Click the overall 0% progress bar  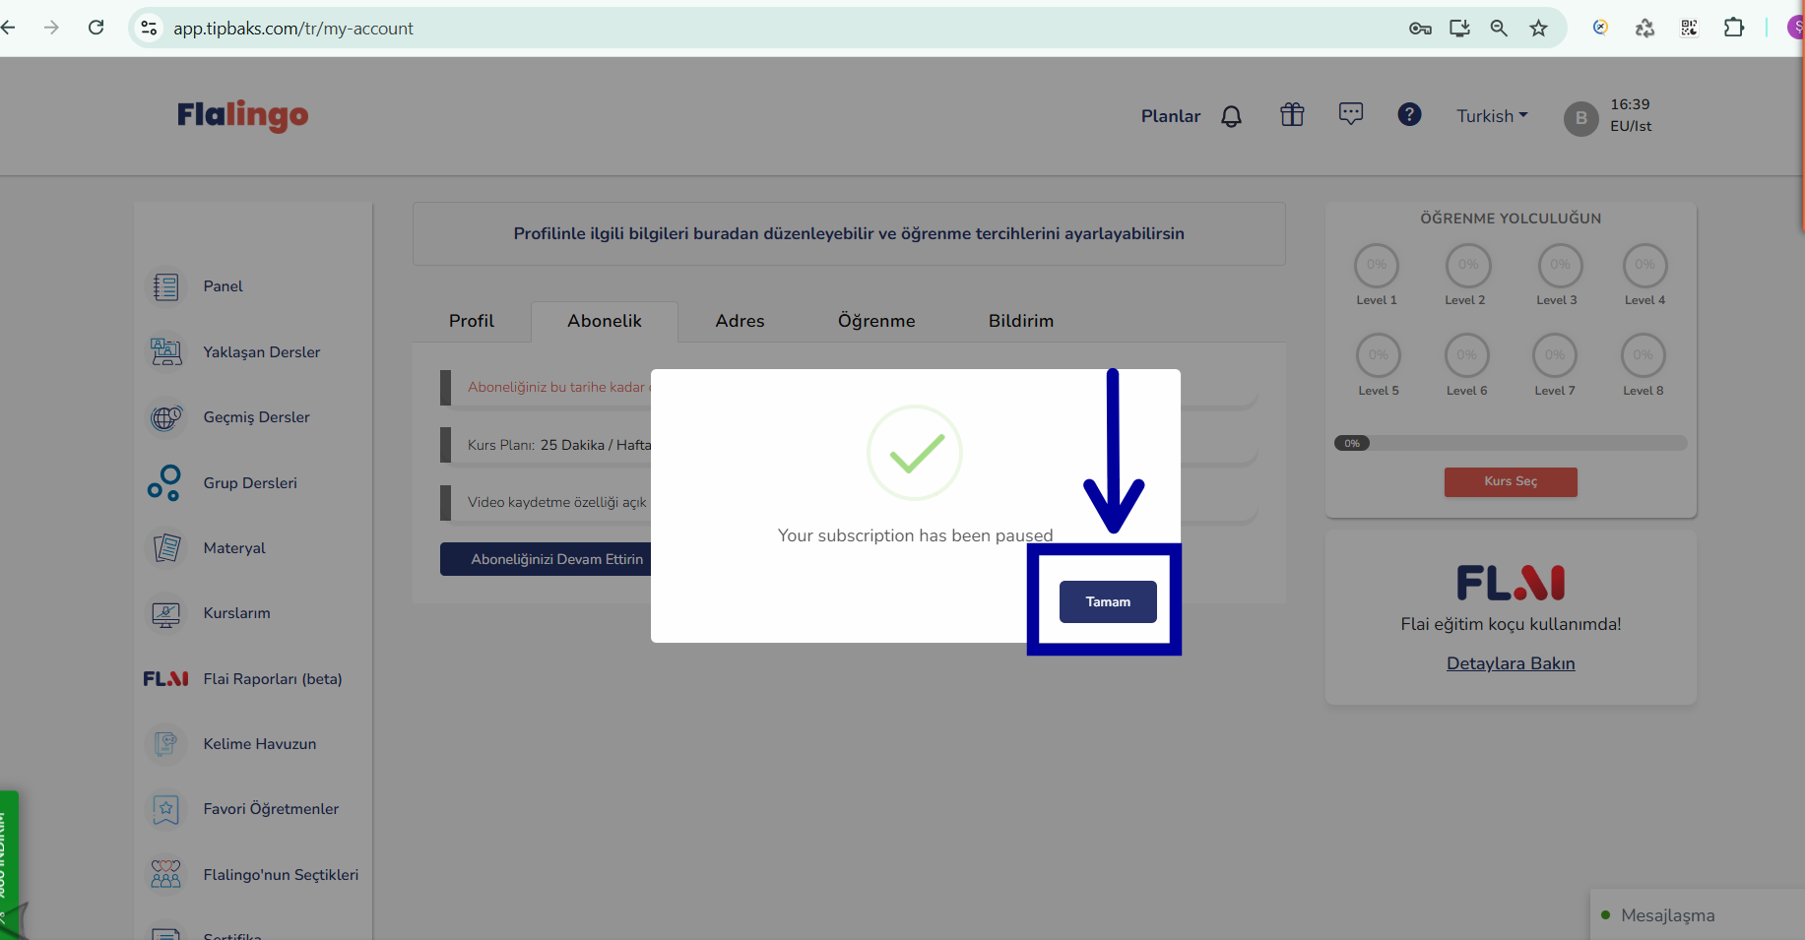1511,443
